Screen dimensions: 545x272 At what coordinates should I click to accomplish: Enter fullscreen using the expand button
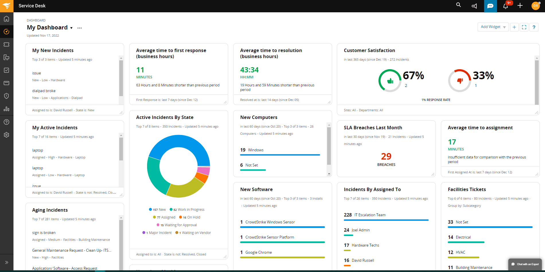tap(524, 27)
